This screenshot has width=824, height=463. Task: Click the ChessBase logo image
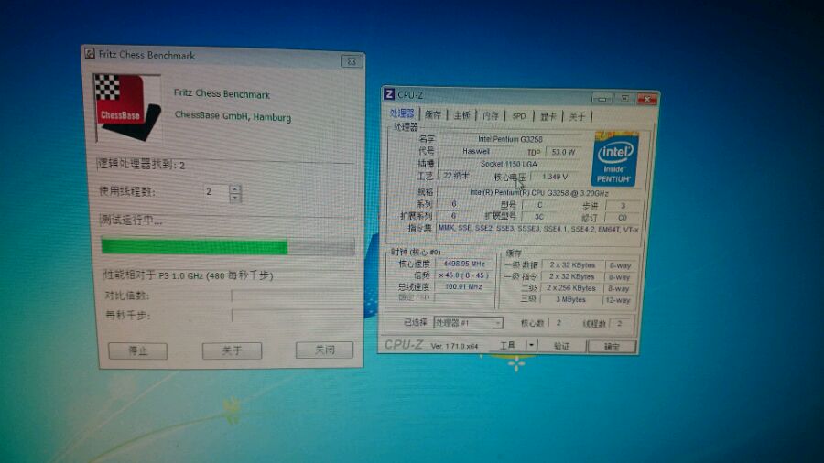click(127, 108)
